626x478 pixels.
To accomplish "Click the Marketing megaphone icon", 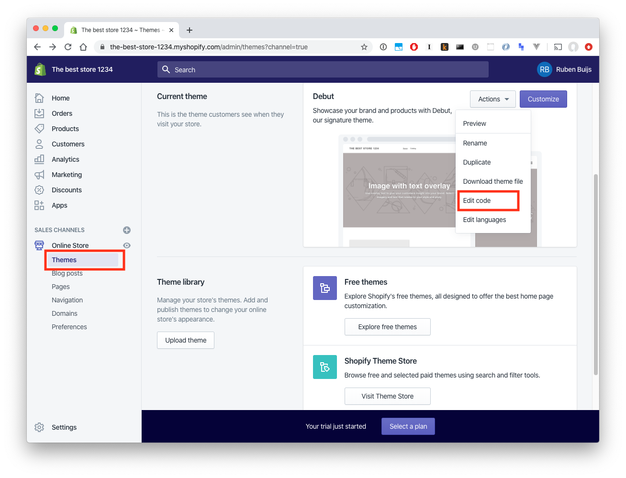I will click(x=39, y=175).
